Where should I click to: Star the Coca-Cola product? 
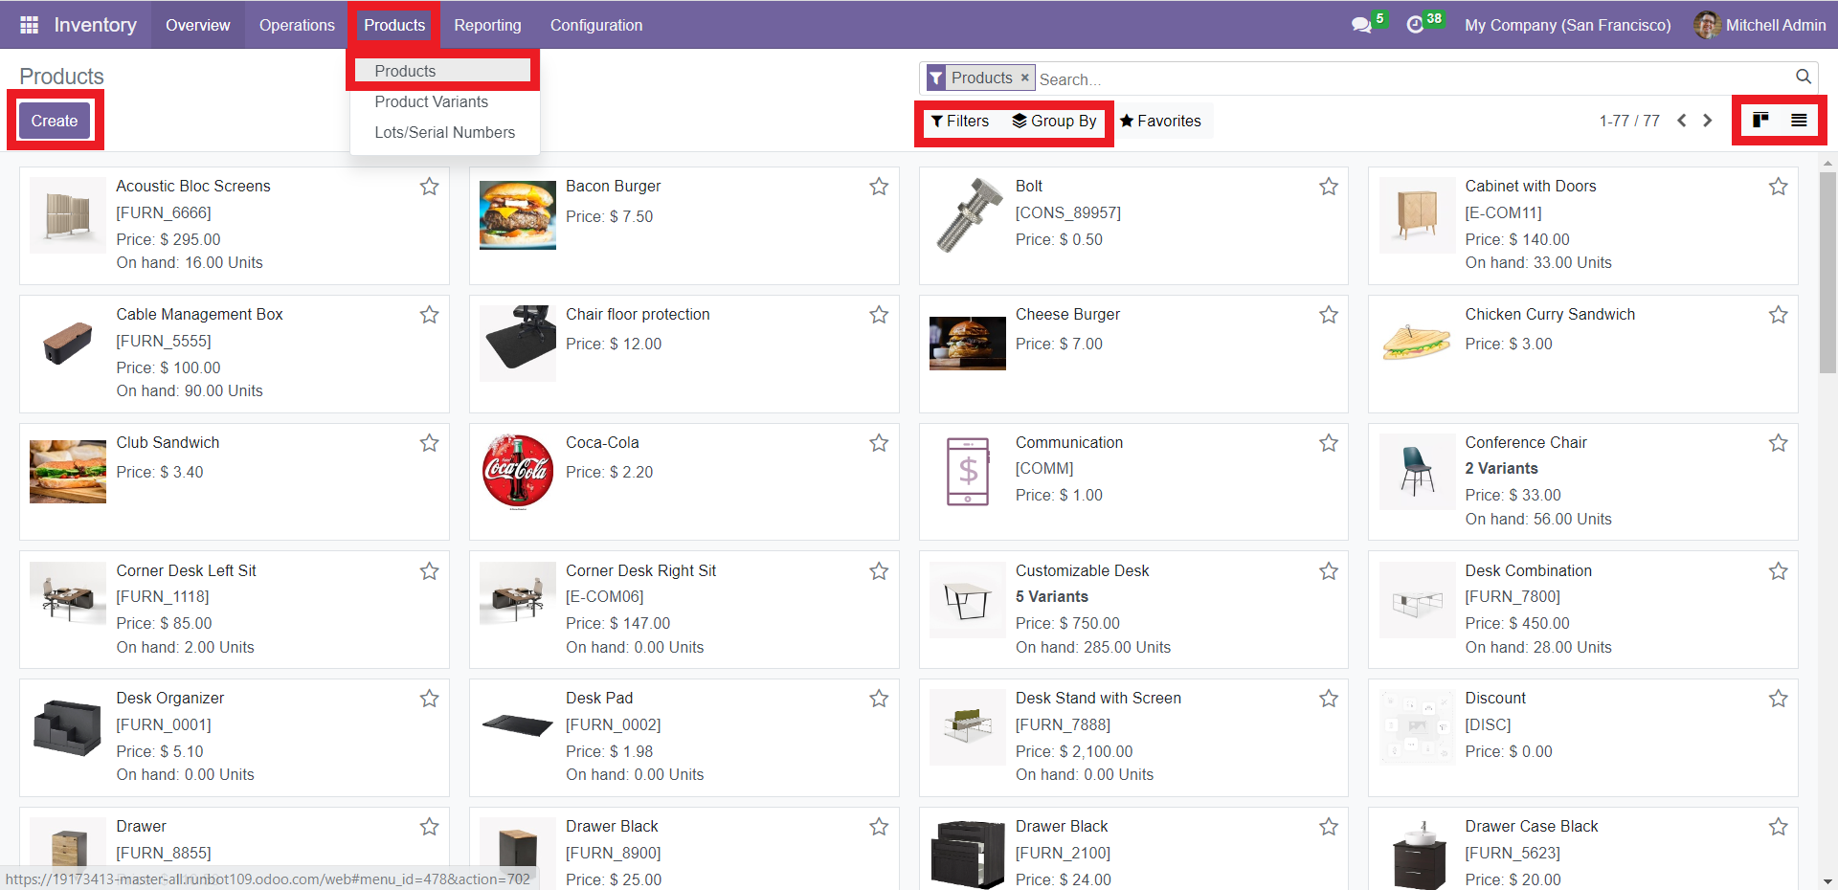tap(879, 443)
